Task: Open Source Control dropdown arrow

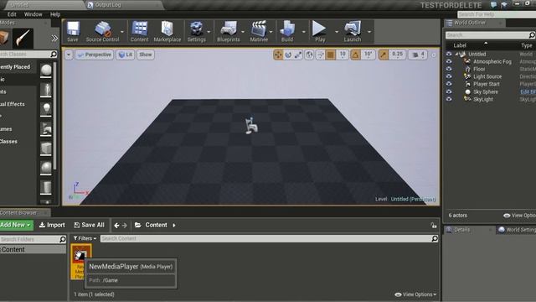Action: [x=122, y=32]
